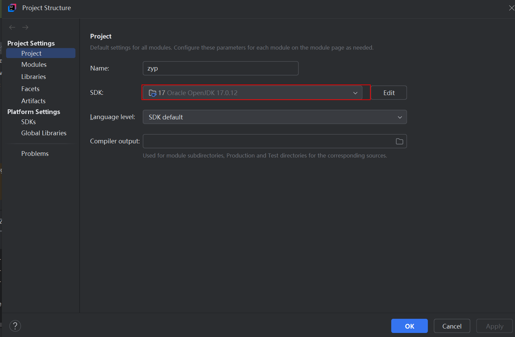View the Problems page
The width and height of the screenshot is (515, 337).
coord(35,153)
